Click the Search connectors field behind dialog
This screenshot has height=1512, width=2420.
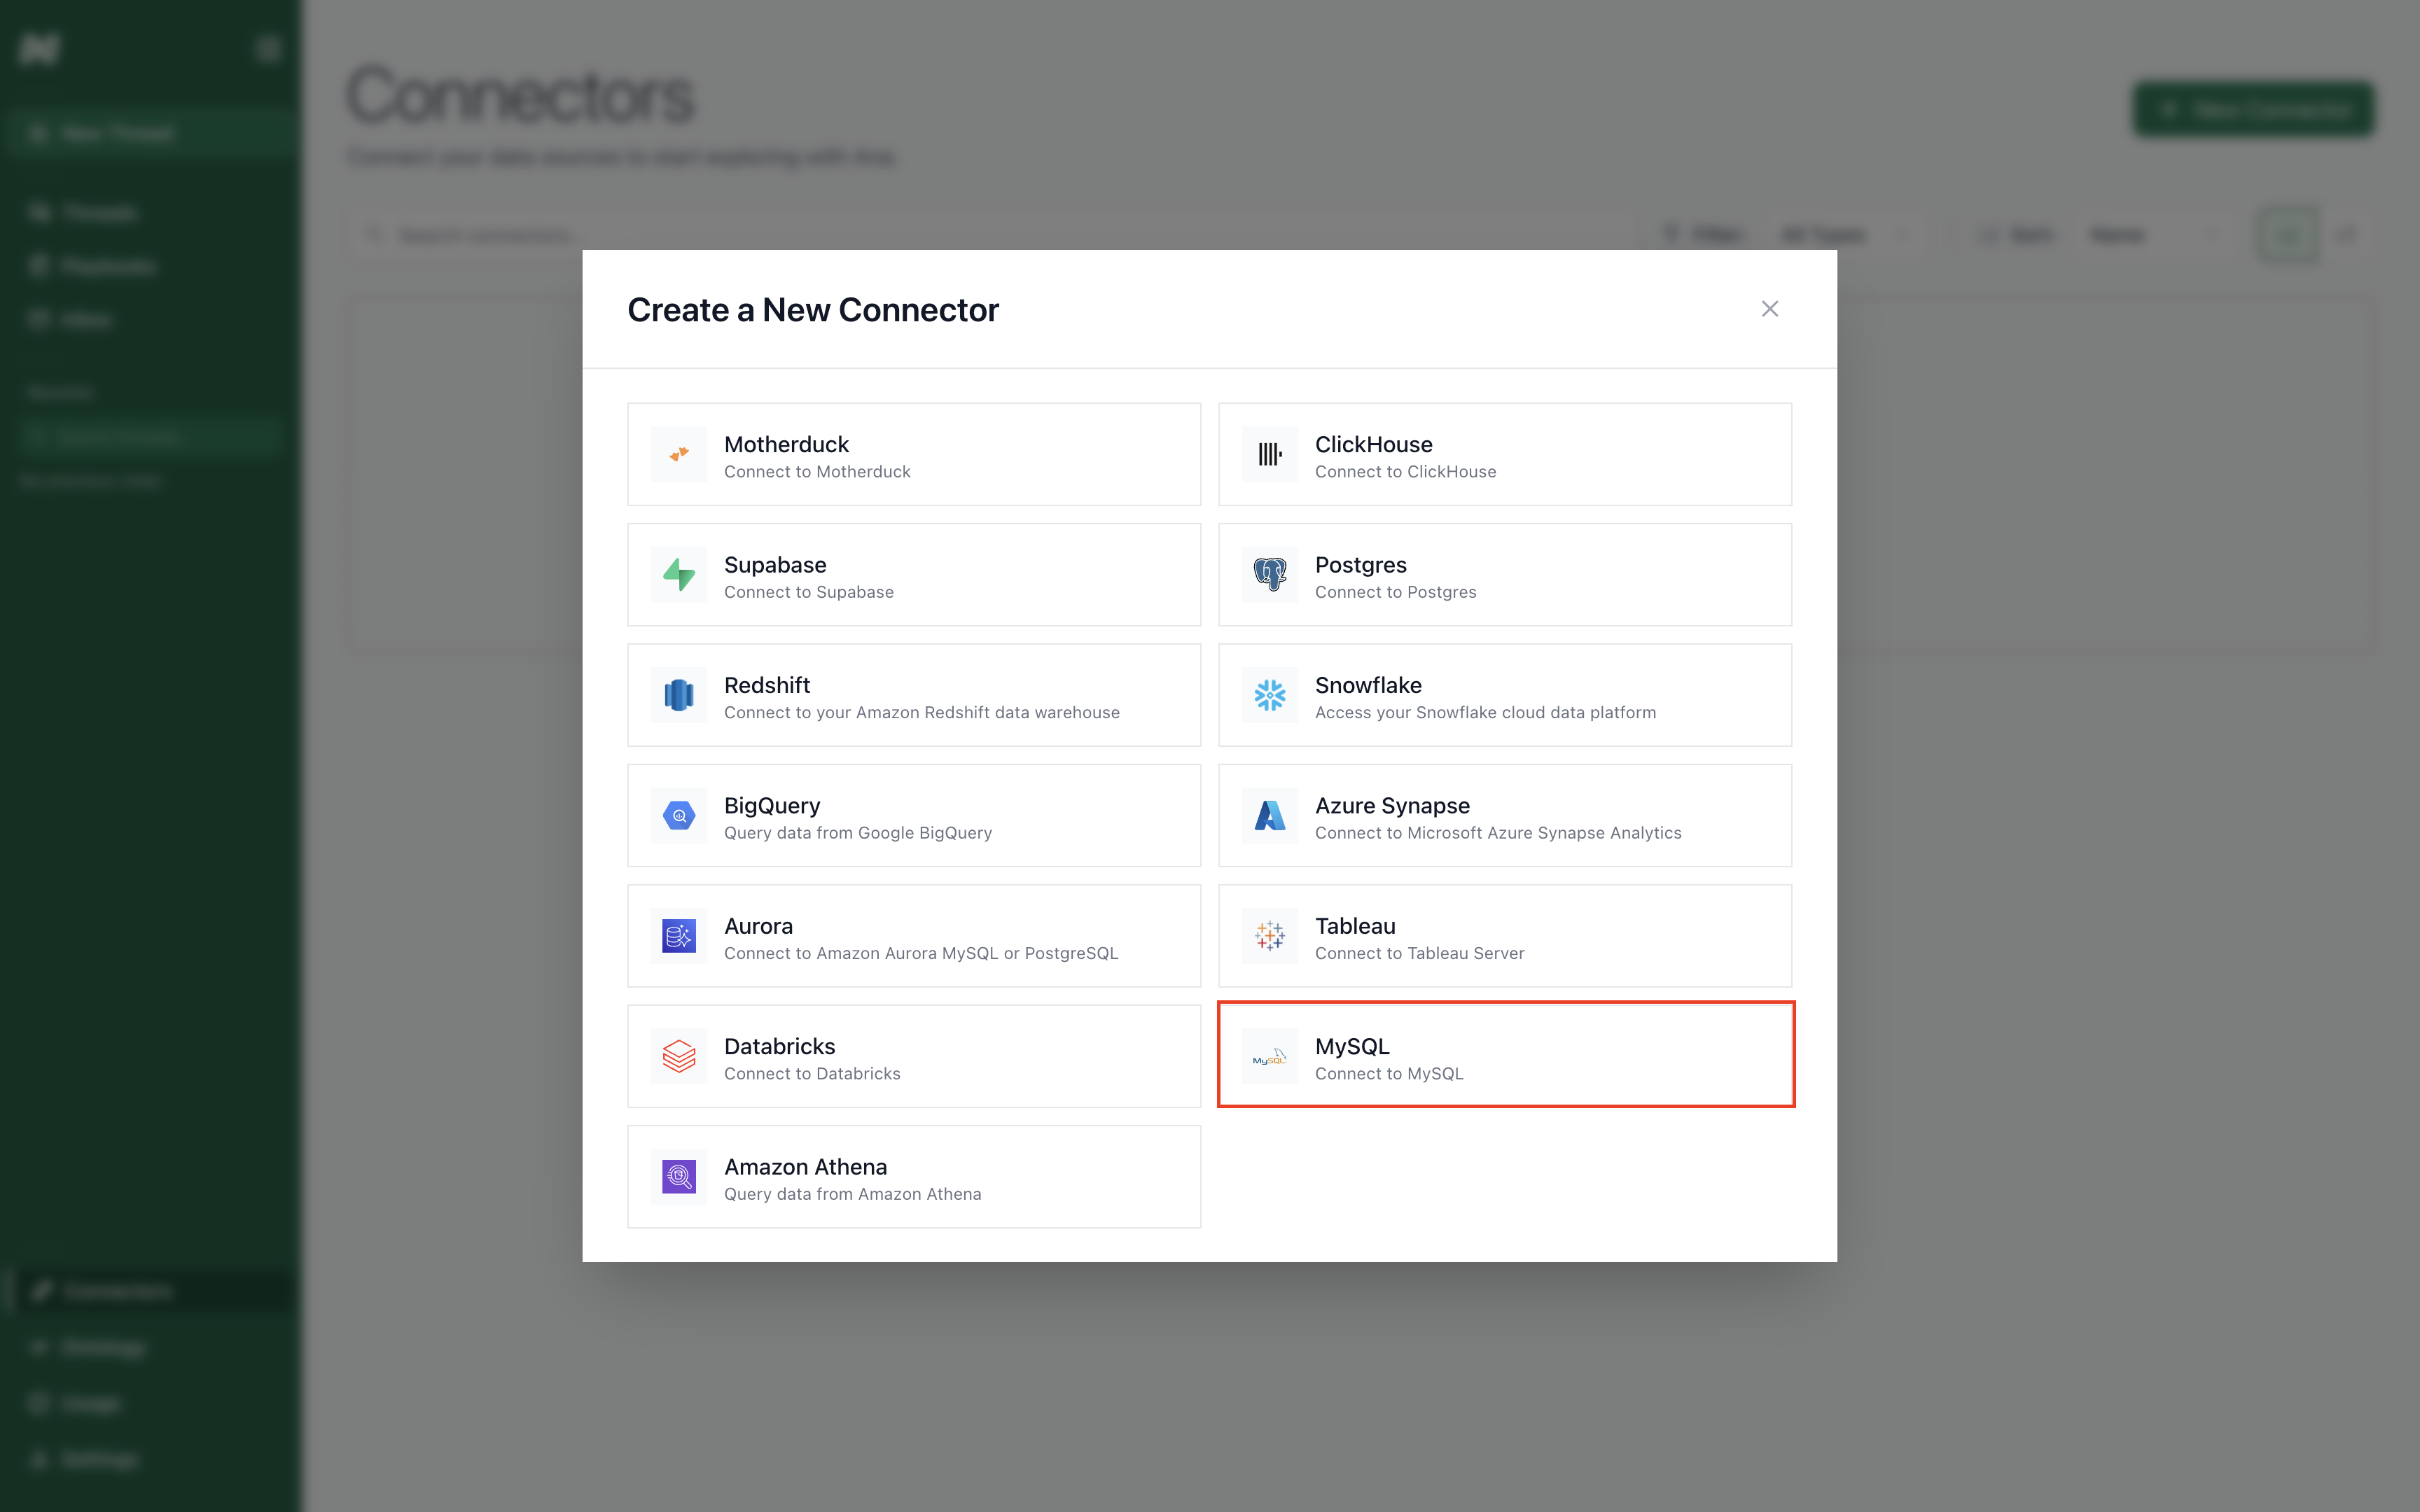tap(990, 235)
